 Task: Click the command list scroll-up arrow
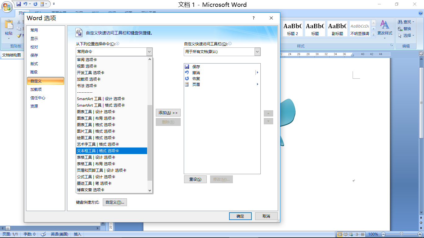(150, 59)
